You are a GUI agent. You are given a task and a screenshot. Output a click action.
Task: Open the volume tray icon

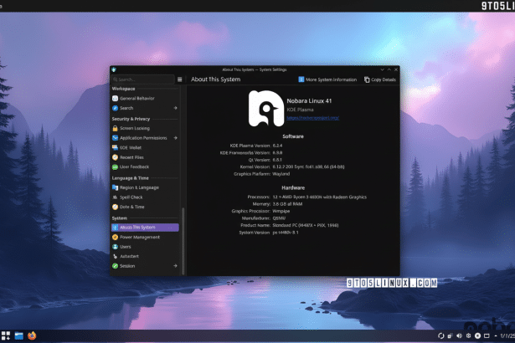[459, 335]
